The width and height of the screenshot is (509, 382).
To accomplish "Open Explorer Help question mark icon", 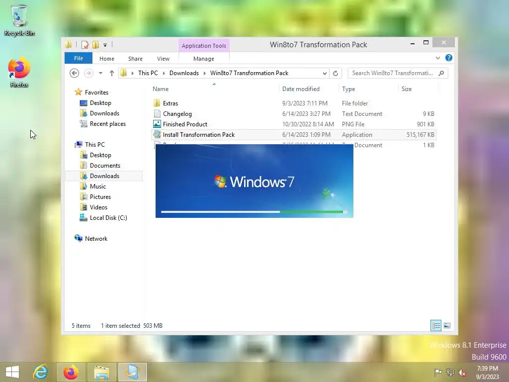I will (x=449, y=58).
